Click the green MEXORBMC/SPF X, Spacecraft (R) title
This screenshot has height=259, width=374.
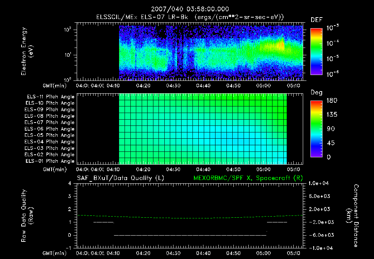coord(248,178)
